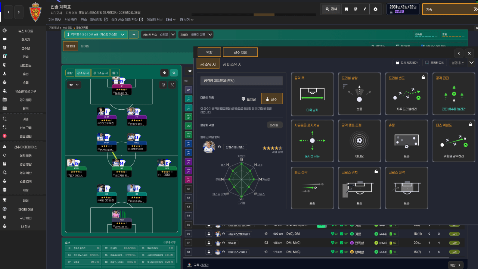Click the 계속 continue button

(x=449, y=9)
